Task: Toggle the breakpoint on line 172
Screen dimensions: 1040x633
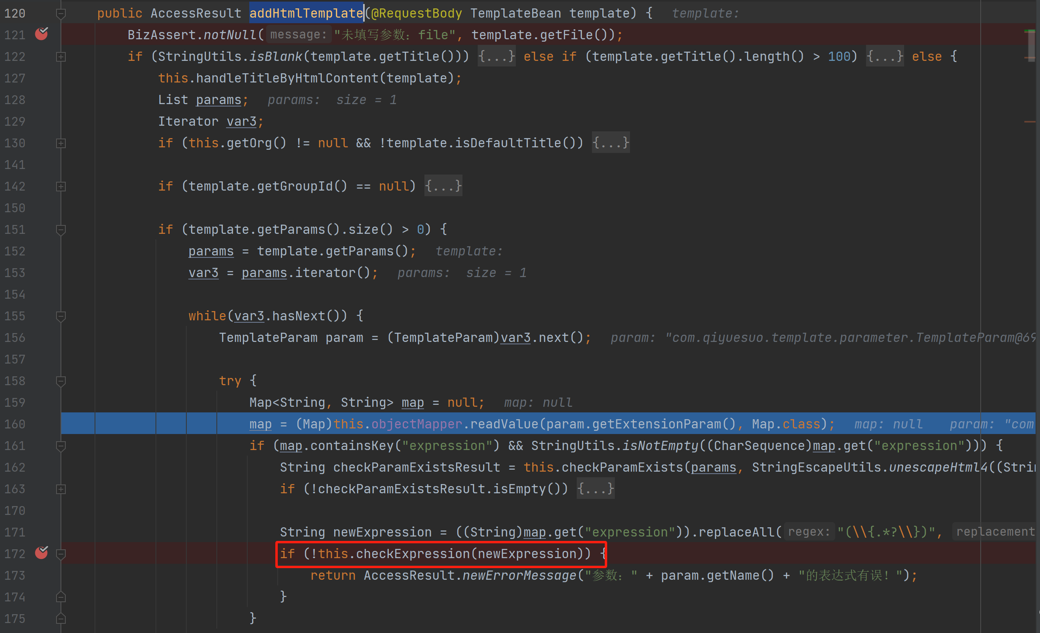Action: tap(41, 553)
